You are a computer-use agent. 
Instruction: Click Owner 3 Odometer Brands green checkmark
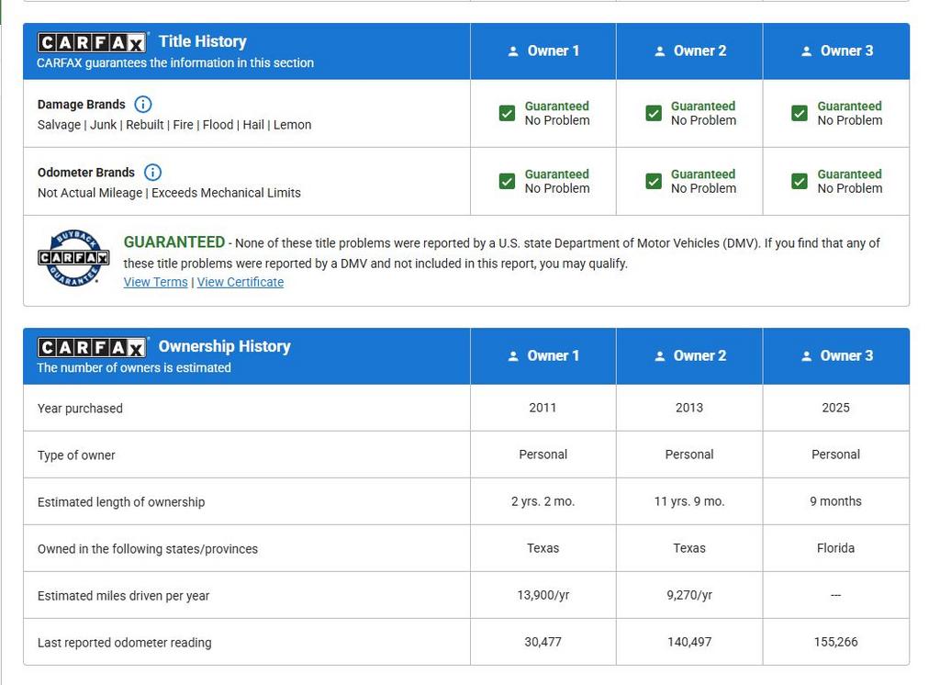coord(800,182)
